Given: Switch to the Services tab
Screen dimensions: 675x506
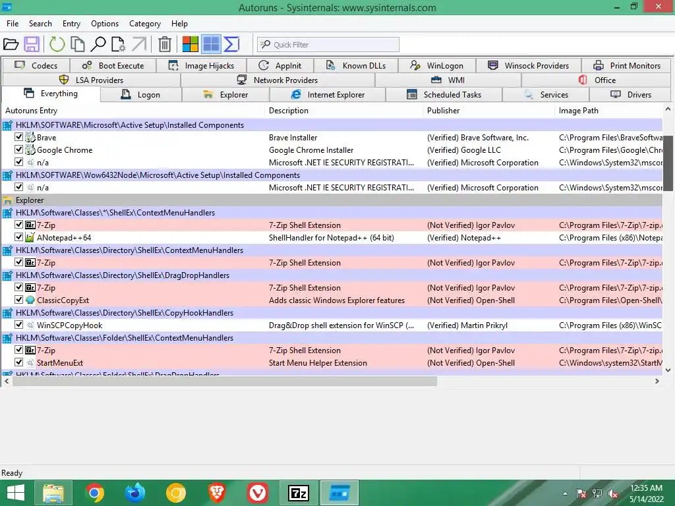Looking at the screenshot, I should [x=546, y=95].
